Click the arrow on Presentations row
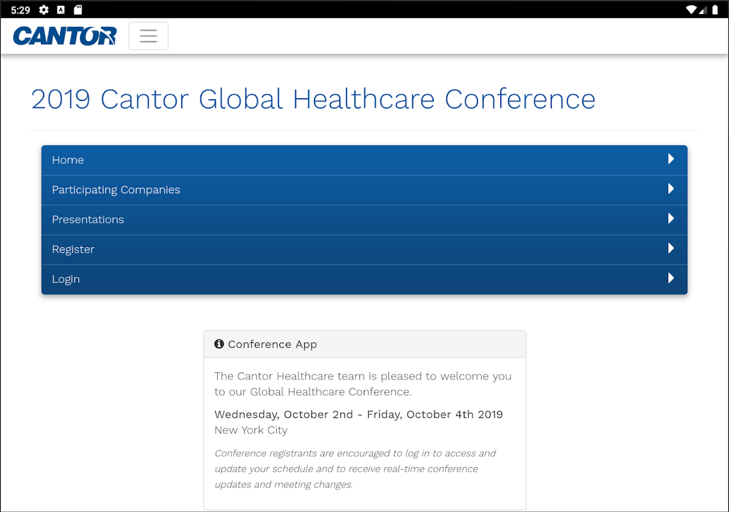The image size is (729, 512). (x=671, y=218)
